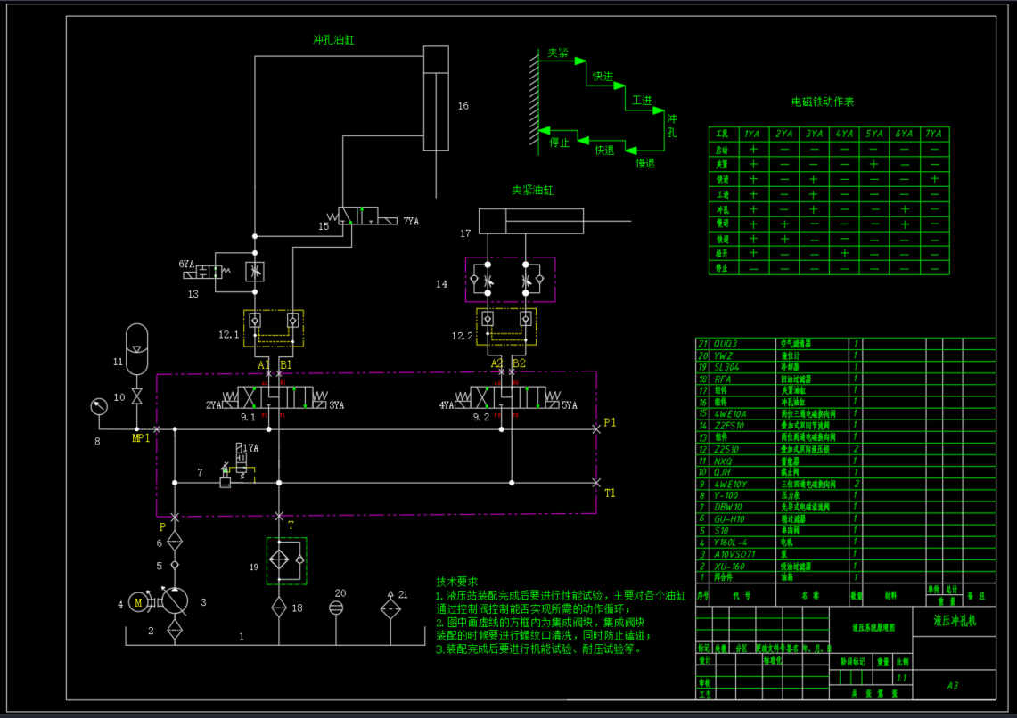Click the '3YA' label beside valve 9.1
The height and width of the screenshot is (718, 1017).
337,405
